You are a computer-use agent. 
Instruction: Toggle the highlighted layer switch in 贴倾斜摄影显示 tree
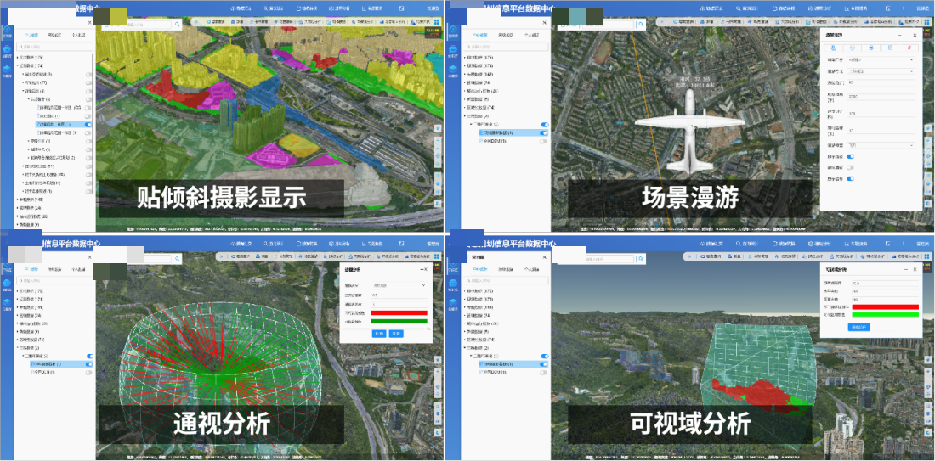pyautogui.click(x=88, y=125)
